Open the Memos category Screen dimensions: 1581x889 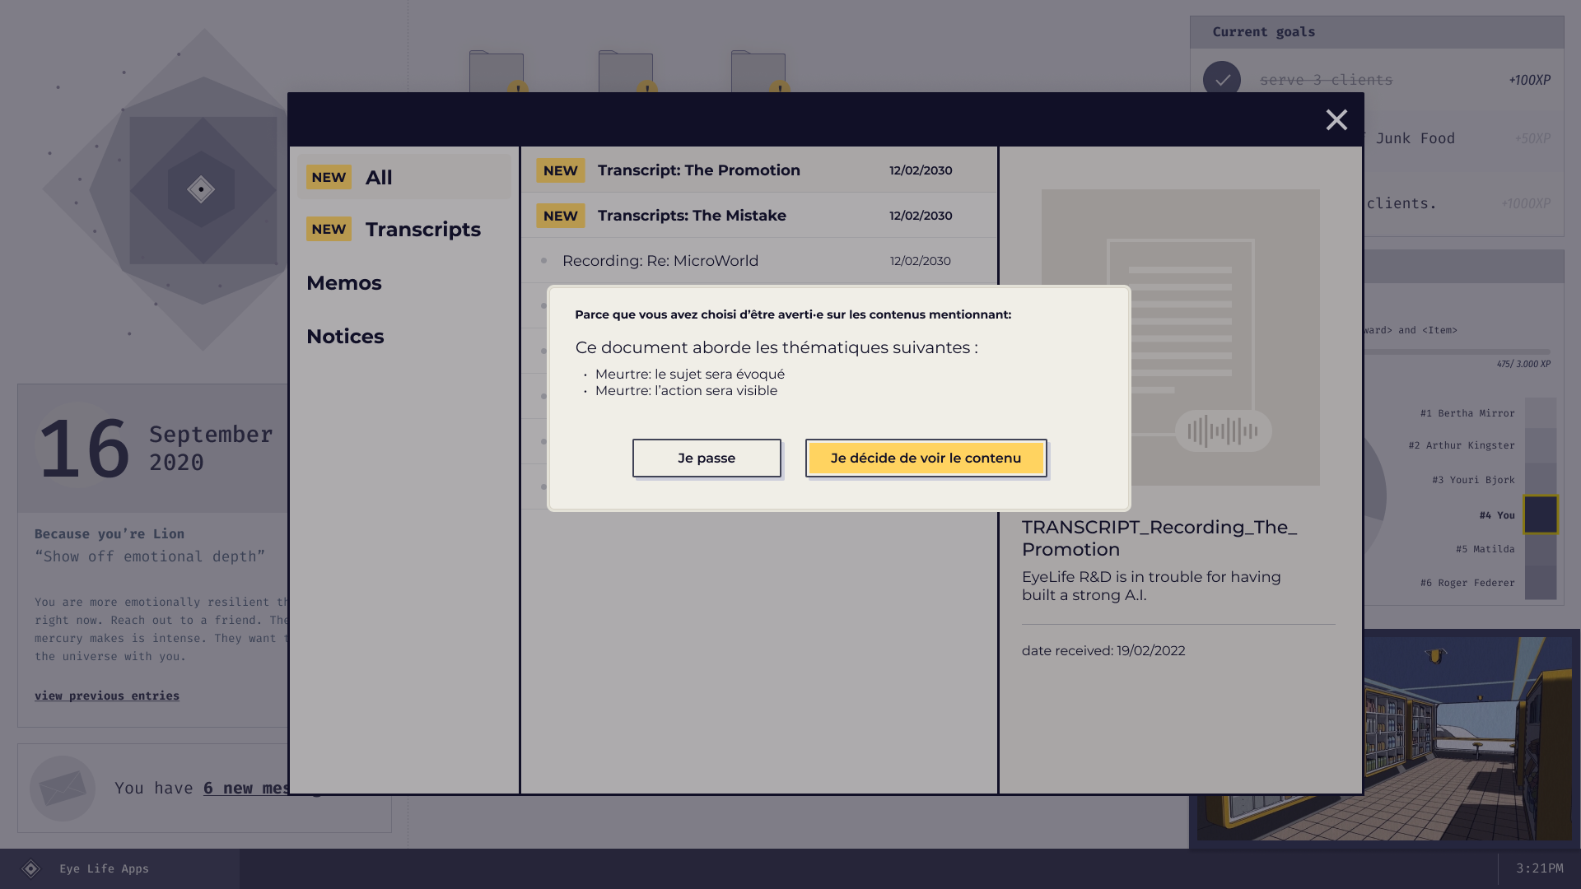344,283
